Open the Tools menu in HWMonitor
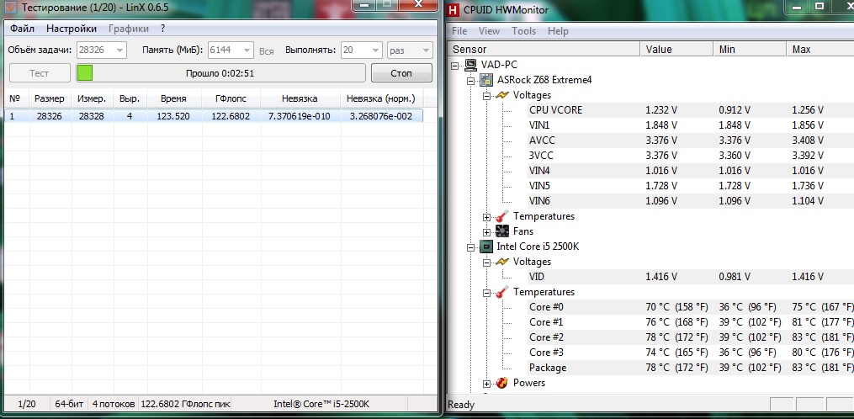This screenshot has height=419, width=854. coord(524,31)
